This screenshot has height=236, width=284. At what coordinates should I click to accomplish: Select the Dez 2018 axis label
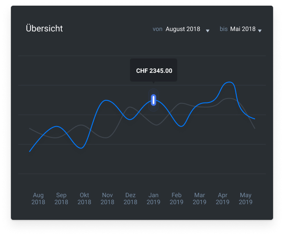[130, 198]
